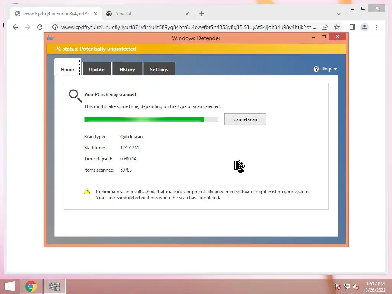Click the browser forward arrow
This screenshot has height=294, width=392.
[x=28, y=27]
